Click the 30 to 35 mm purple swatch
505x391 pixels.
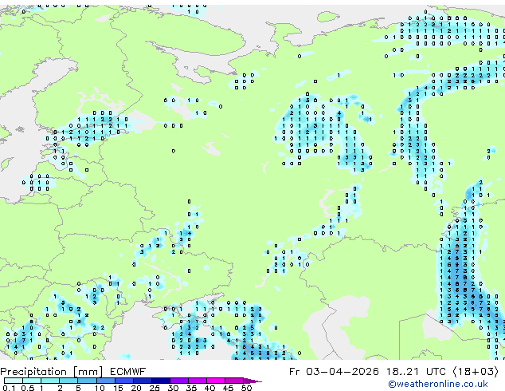[x=179, y=381]
